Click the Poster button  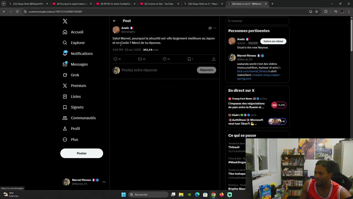(82, 153)
